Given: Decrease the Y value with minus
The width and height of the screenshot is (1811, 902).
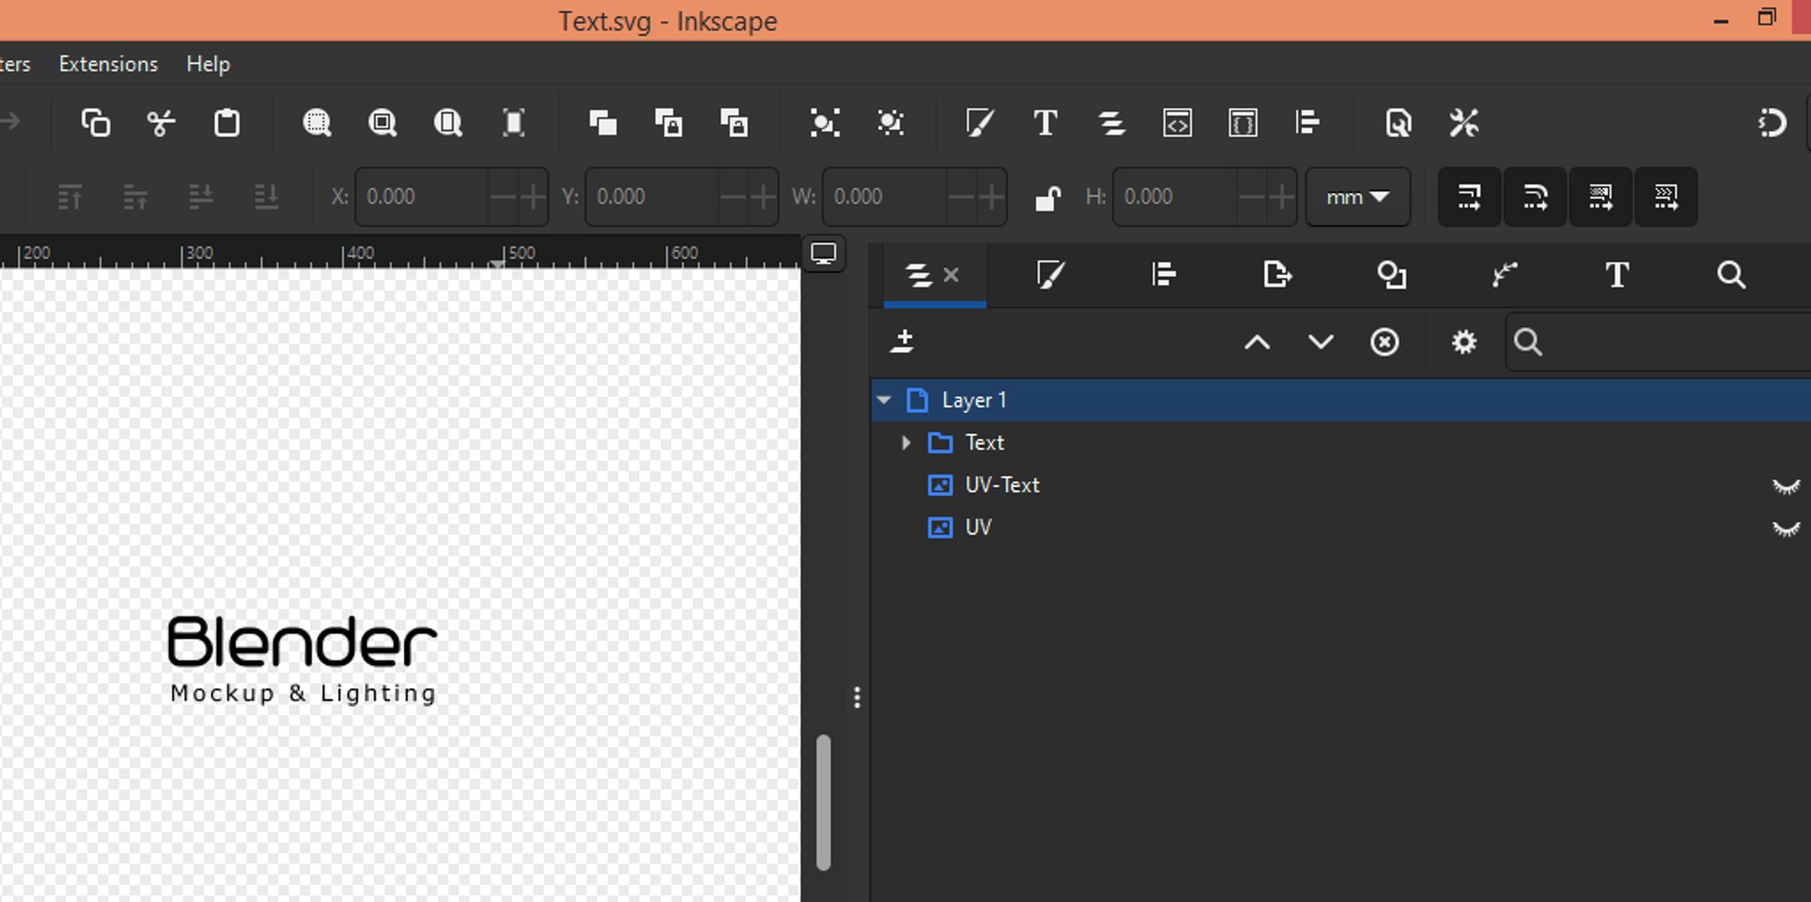Looking at the screenshot, I should (733, 197).
